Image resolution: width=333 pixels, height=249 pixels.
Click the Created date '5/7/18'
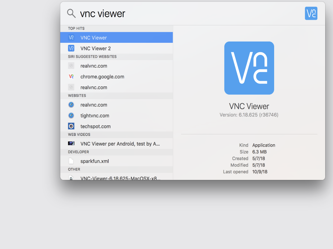pyautogui.click(x=259, y=158)
